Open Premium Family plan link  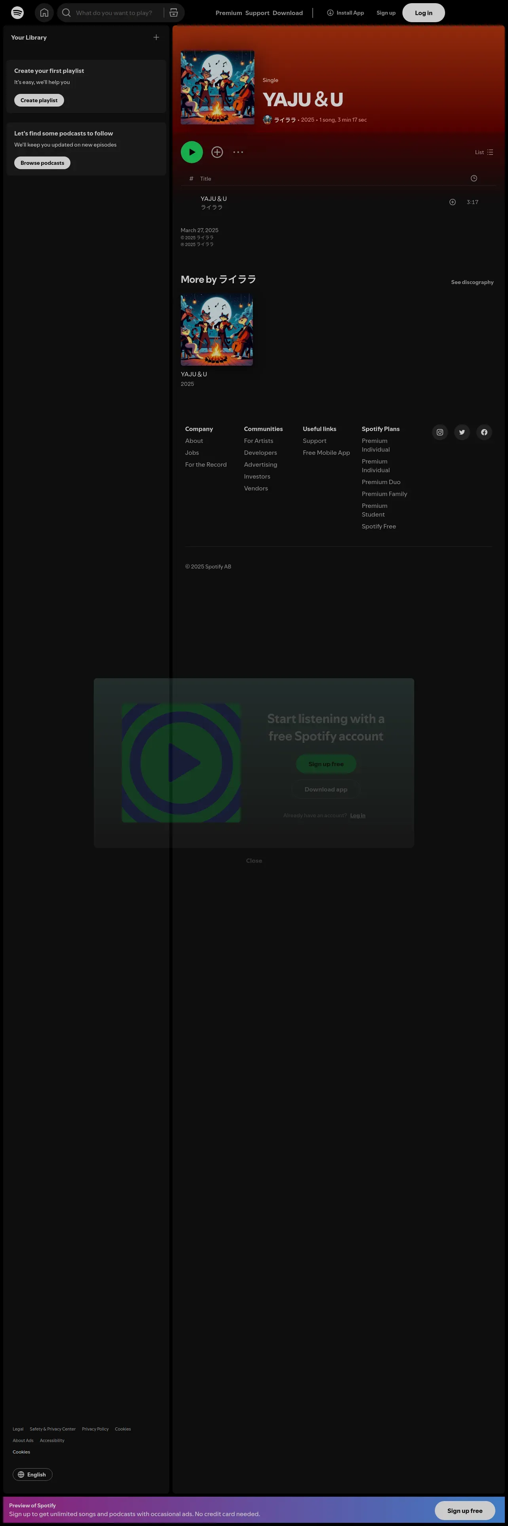click(x=385, y=494)
